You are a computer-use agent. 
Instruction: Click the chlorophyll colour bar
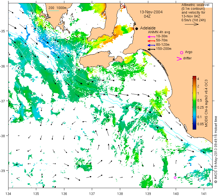click(x=194, y=103)
